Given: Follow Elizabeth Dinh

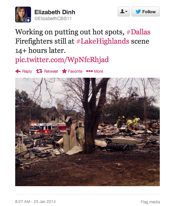Looking at the screenshot, I should [146, 12].
